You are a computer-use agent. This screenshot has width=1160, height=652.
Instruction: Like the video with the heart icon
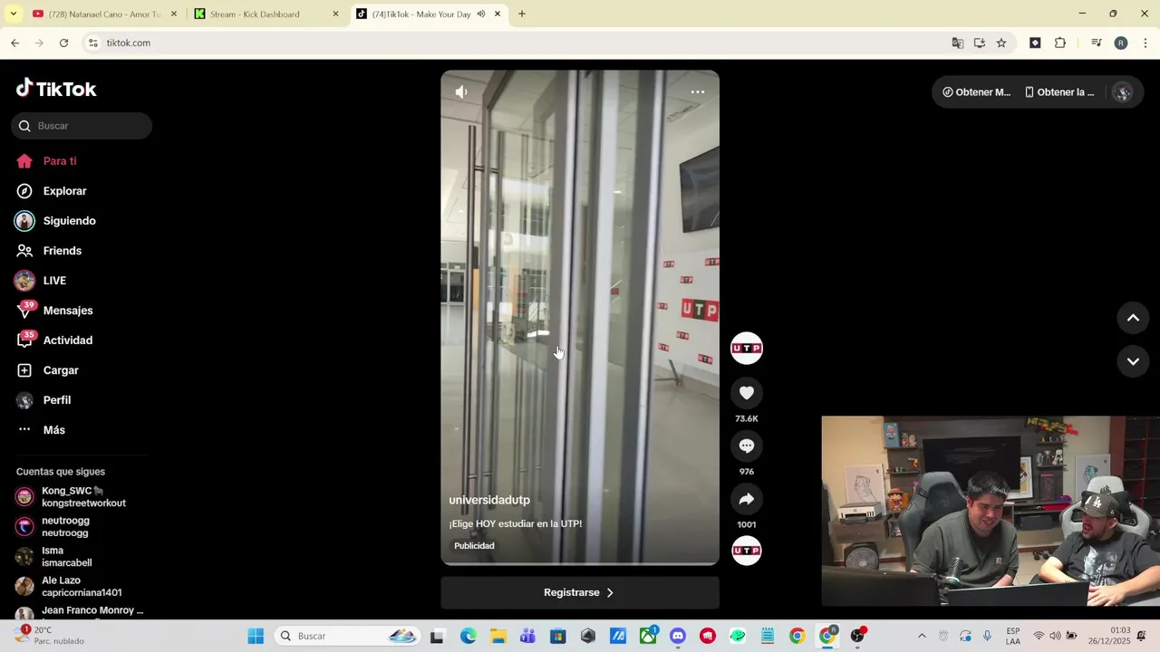tap(747, 393)
